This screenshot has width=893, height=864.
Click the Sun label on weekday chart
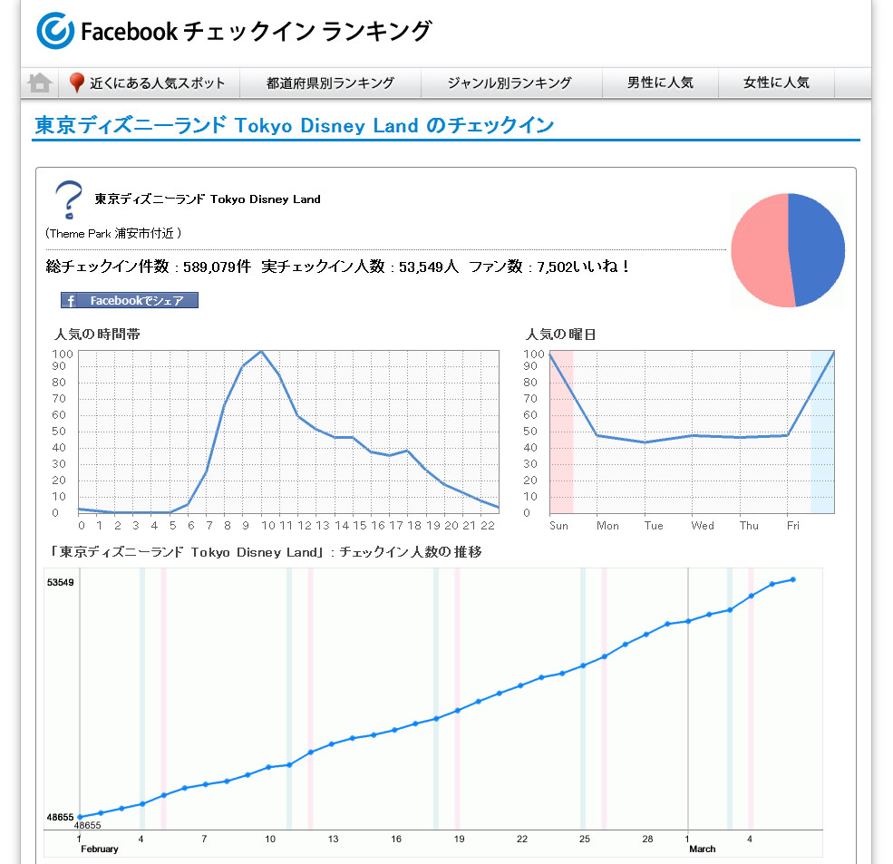(x=558, y=526)
